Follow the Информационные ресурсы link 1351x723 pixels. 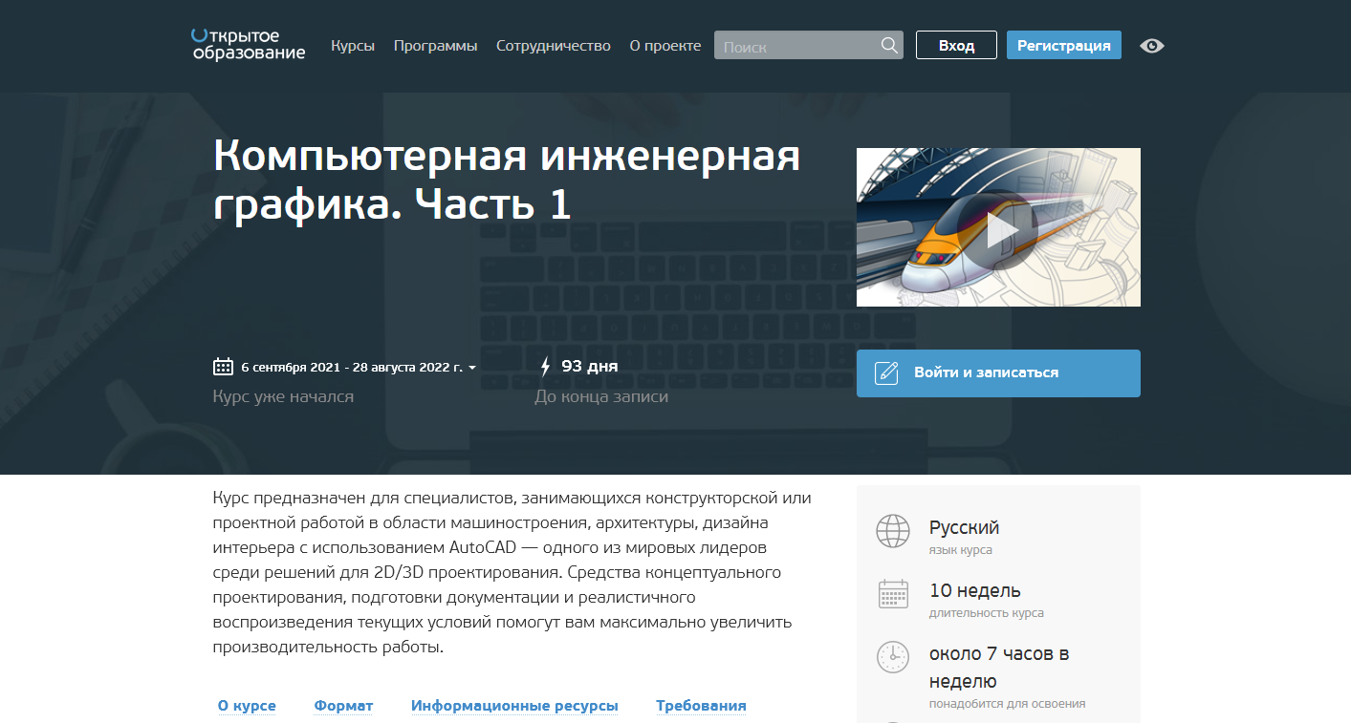tap(514, 705)
